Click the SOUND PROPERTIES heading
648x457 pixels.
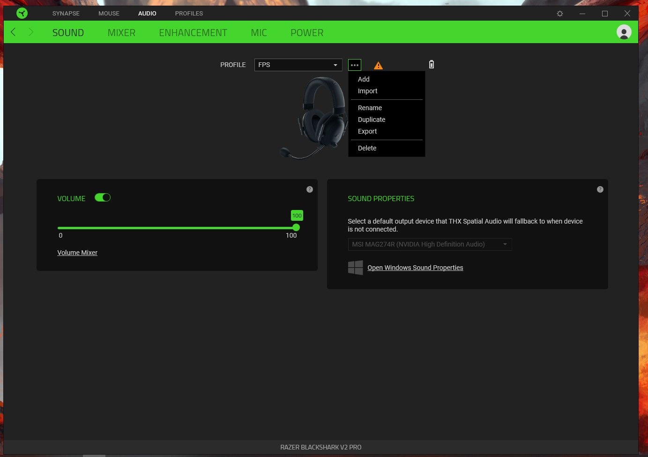point(381,199)
